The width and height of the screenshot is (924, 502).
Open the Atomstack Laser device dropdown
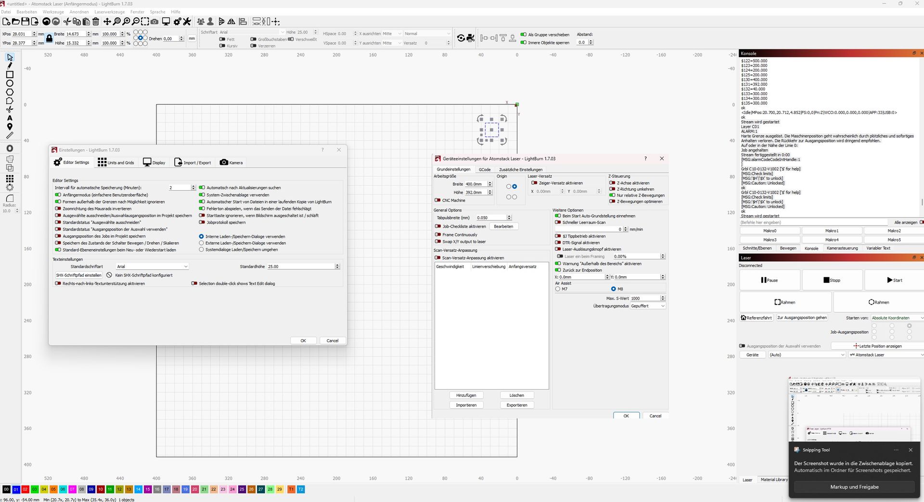pyautogui.click(x=886, y=355)
